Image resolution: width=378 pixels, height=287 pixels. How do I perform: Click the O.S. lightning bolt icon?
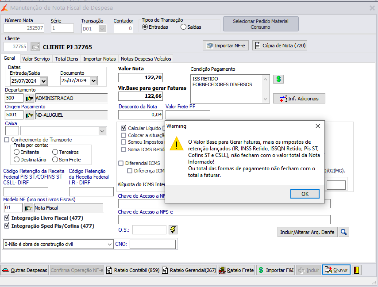click(173, 230)
